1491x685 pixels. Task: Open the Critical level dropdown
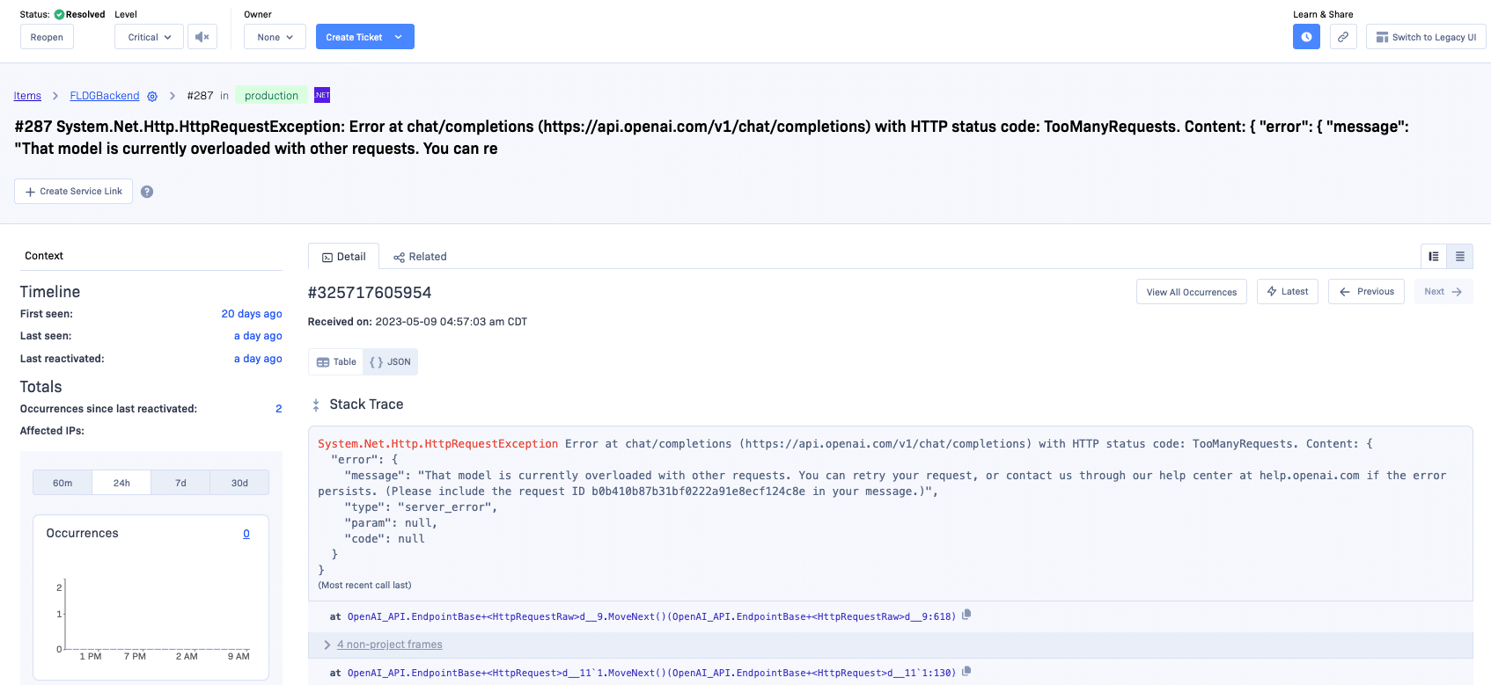[x=149, y=37]
